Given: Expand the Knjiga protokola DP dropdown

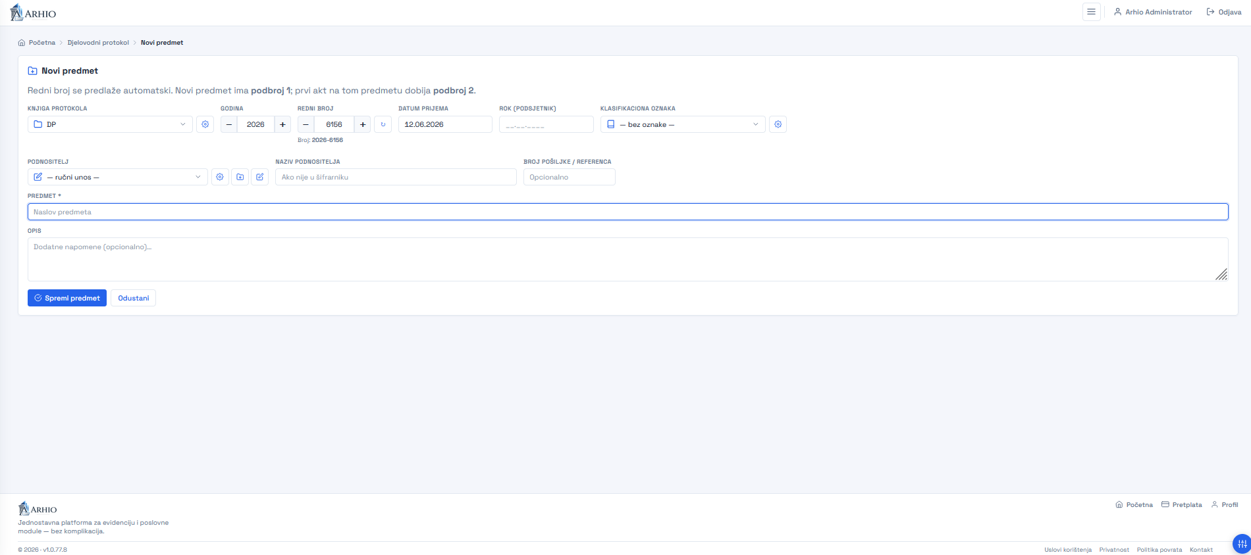Looking at the screenshot, I should [110, 124].
